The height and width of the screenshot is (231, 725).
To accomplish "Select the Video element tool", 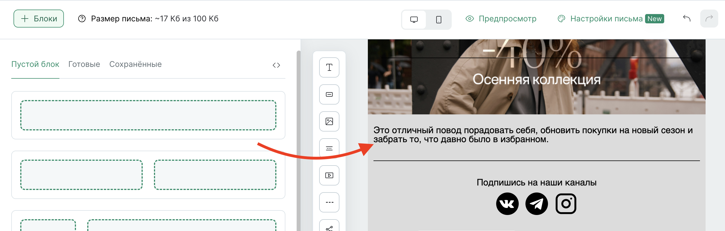I will pyautogui.click(x=329, y=175).
